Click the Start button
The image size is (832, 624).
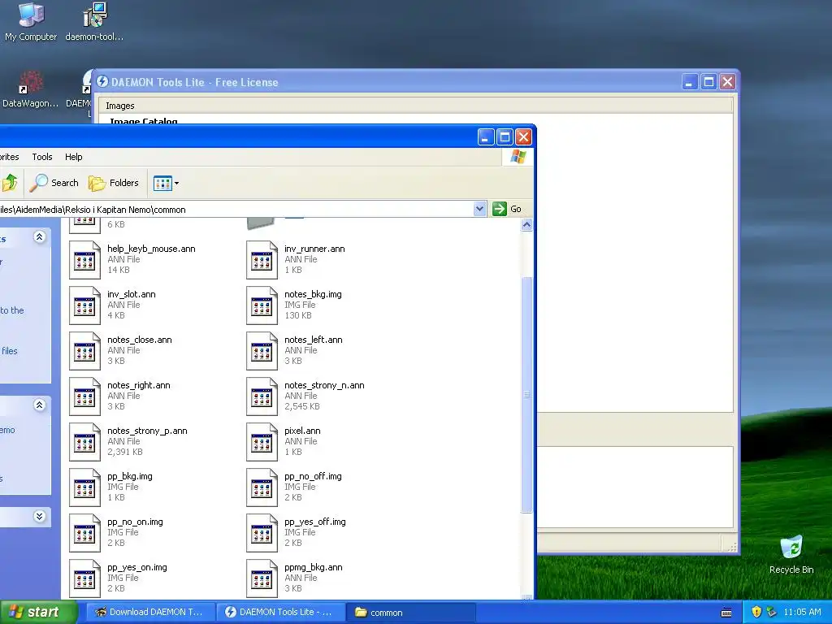click(39, 612)
